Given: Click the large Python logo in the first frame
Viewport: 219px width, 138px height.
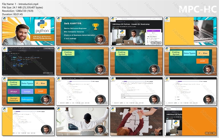Looking at the screenshot, I should pyautogui.click(x=42, y=26).
